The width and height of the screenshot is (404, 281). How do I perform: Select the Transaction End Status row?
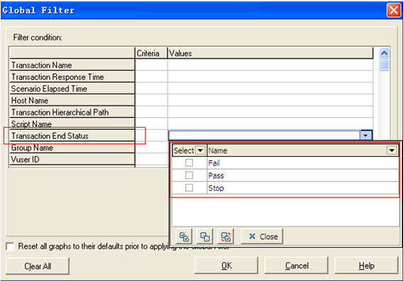[72, 136]
